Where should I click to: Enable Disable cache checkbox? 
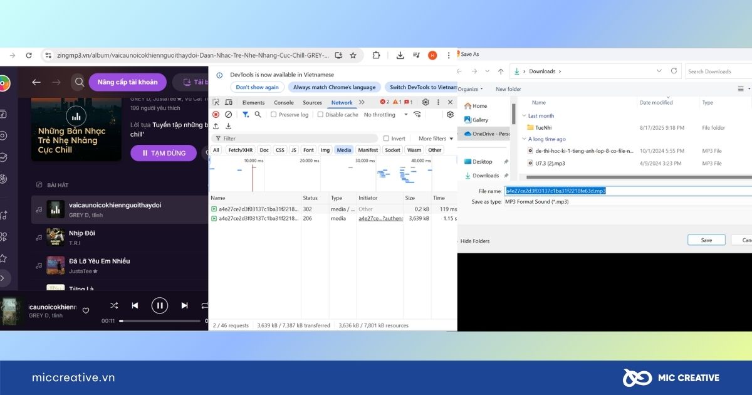pyautogui.click(x=320, y=115)
